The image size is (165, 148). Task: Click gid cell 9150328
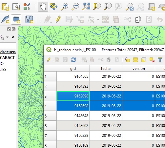click(x=73, y=136)
